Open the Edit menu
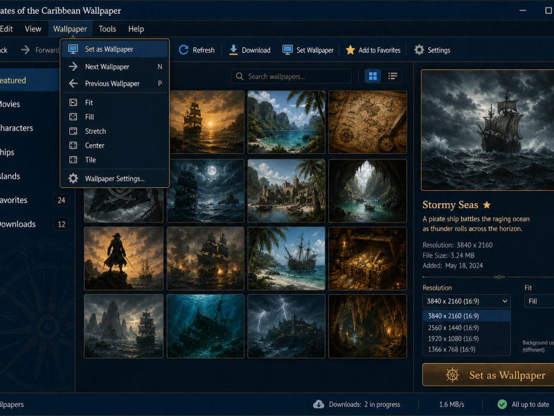554x416 pixels. (x=6, y=29)
